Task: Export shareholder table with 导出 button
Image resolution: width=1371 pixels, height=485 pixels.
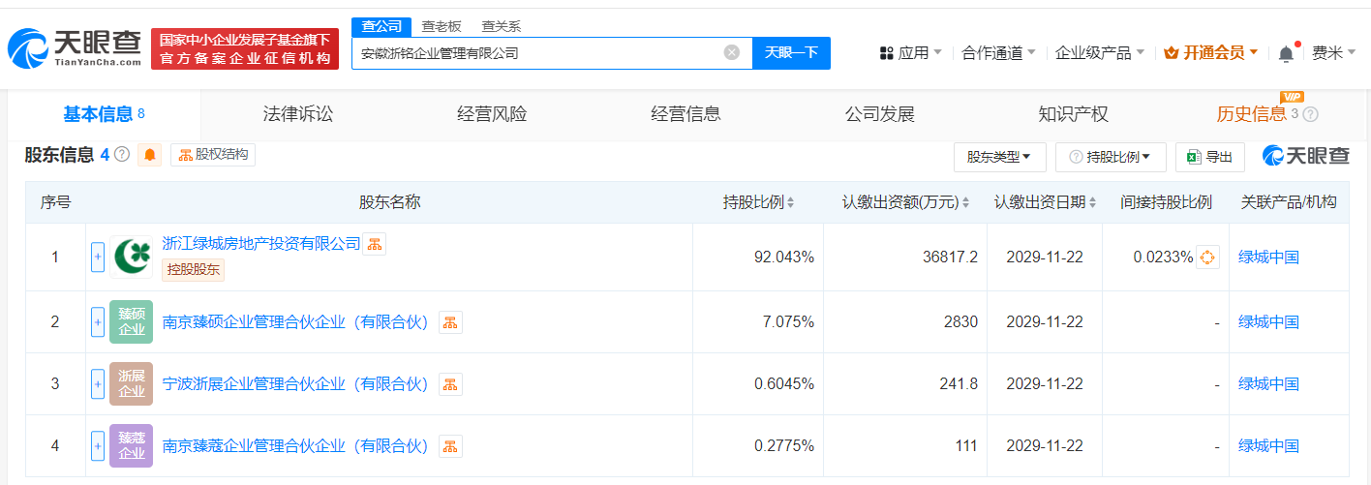Action: point(1209,157)
